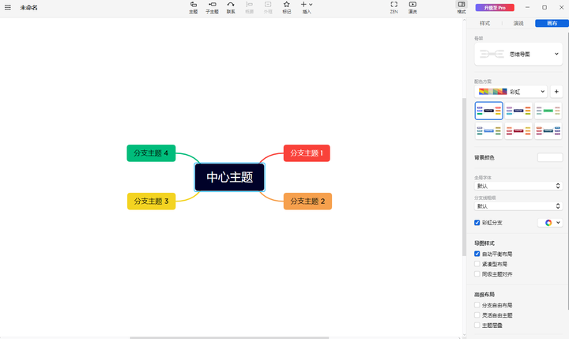Click the right panel vertical scrollbar
The image size is (569, 339).
568,171
